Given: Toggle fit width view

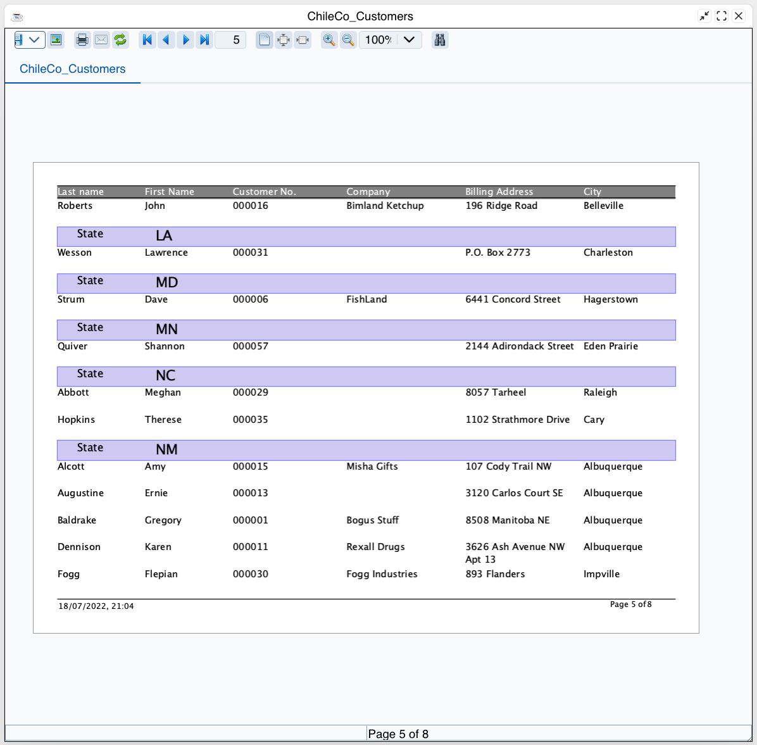Looking at the screenshot, I should tap(303, 40).
